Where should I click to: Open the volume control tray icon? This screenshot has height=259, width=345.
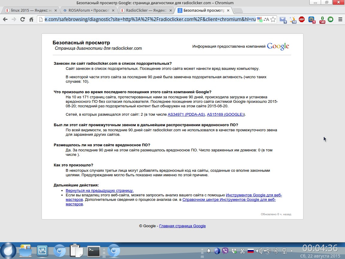click(259, 251)
